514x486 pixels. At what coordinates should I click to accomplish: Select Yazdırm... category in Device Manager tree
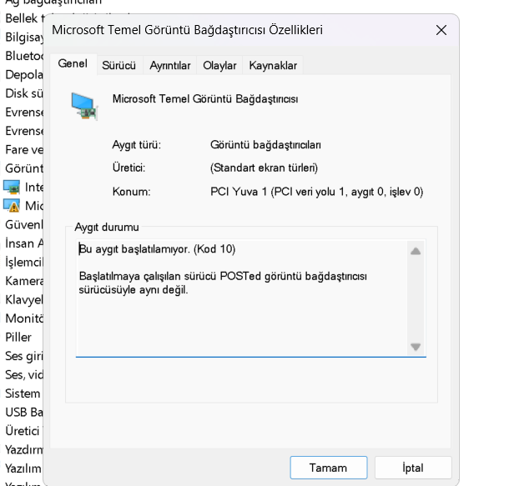tap(24, 449)
